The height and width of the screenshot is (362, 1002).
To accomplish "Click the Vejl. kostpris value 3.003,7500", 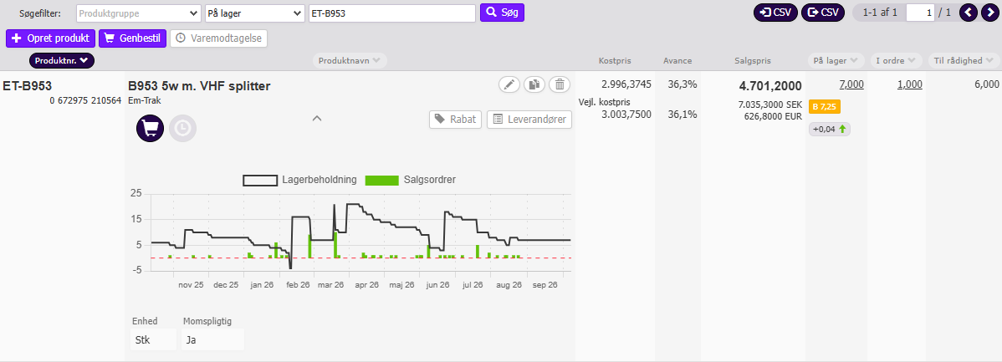I will [x=626, y=115].
